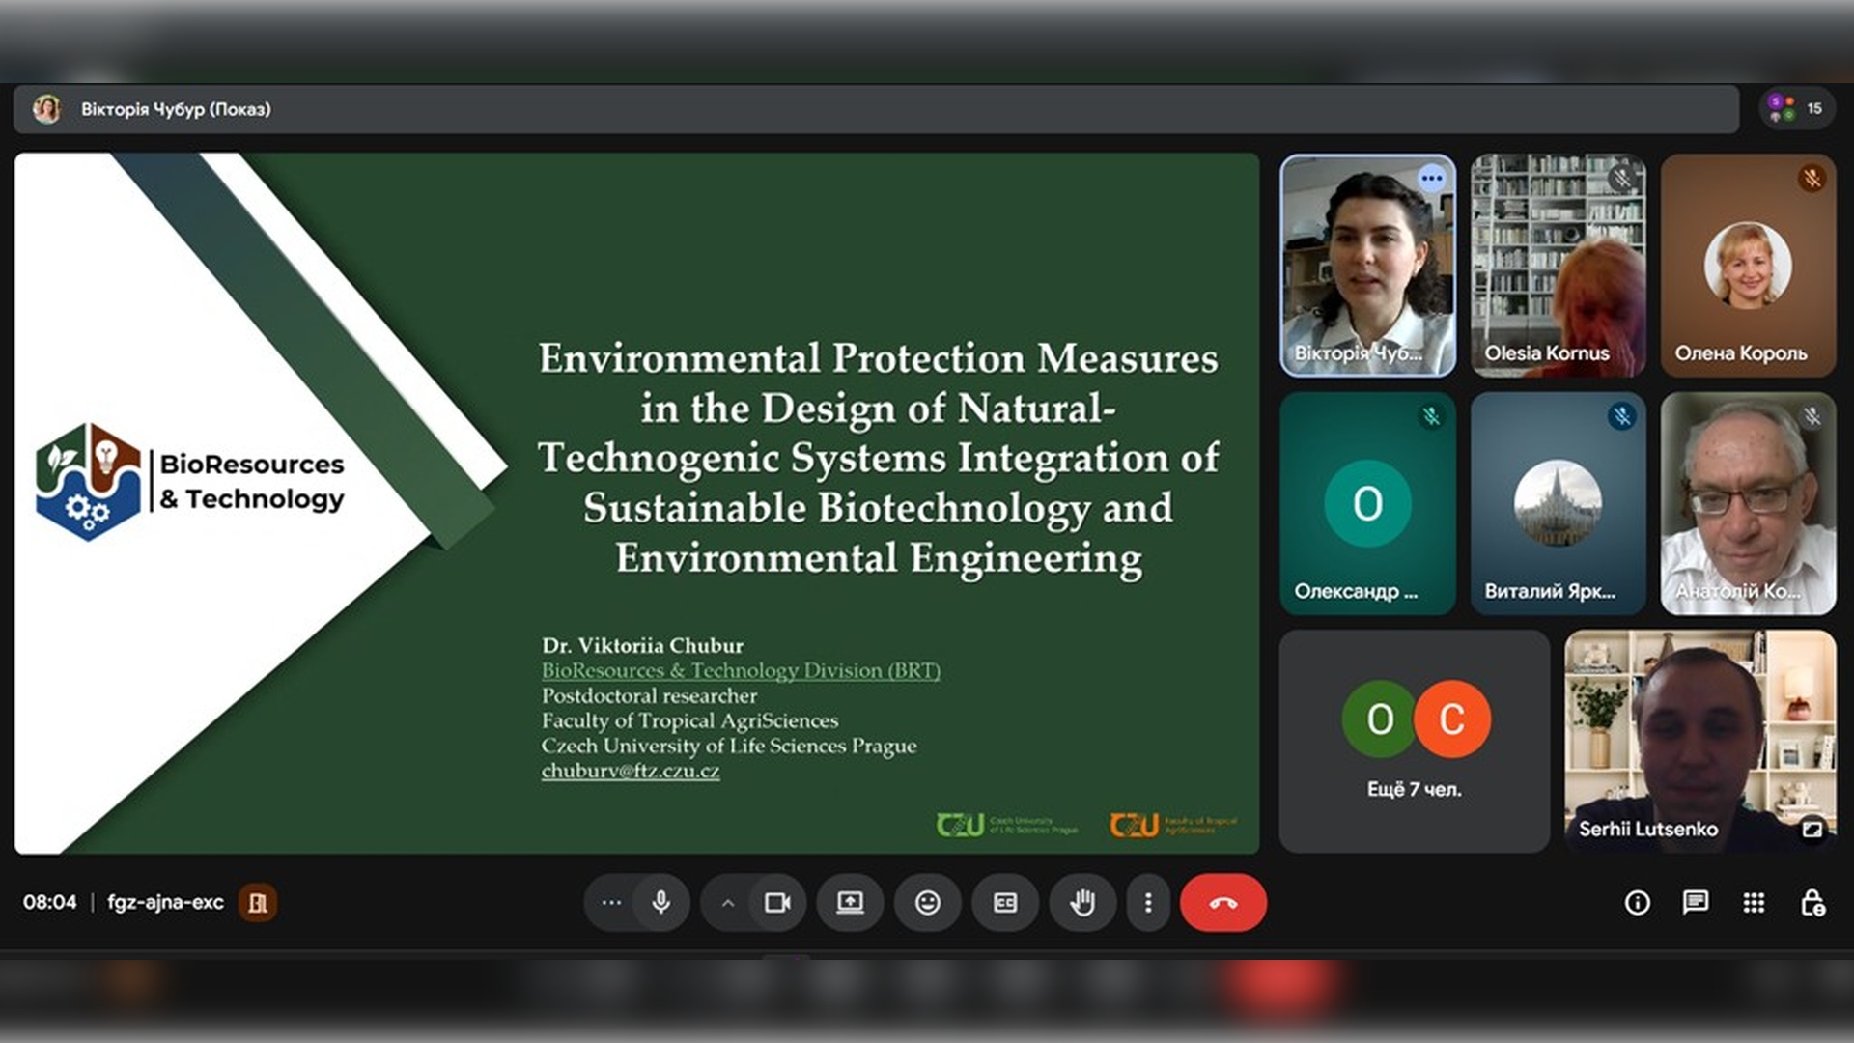Toggle the camera on or off

coord(777,903)
